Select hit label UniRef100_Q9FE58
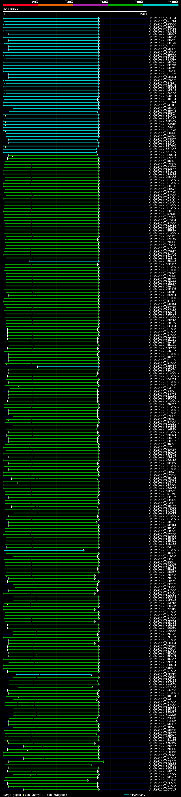Viewport: 181px width, 797px height. point(162,56)
